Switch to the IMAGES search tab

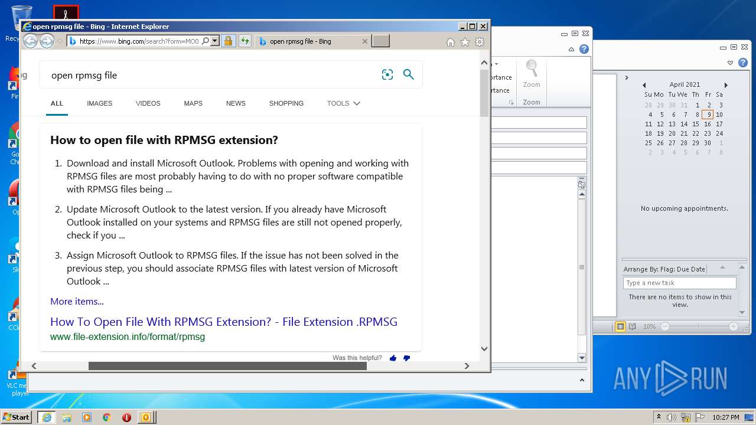99,103
